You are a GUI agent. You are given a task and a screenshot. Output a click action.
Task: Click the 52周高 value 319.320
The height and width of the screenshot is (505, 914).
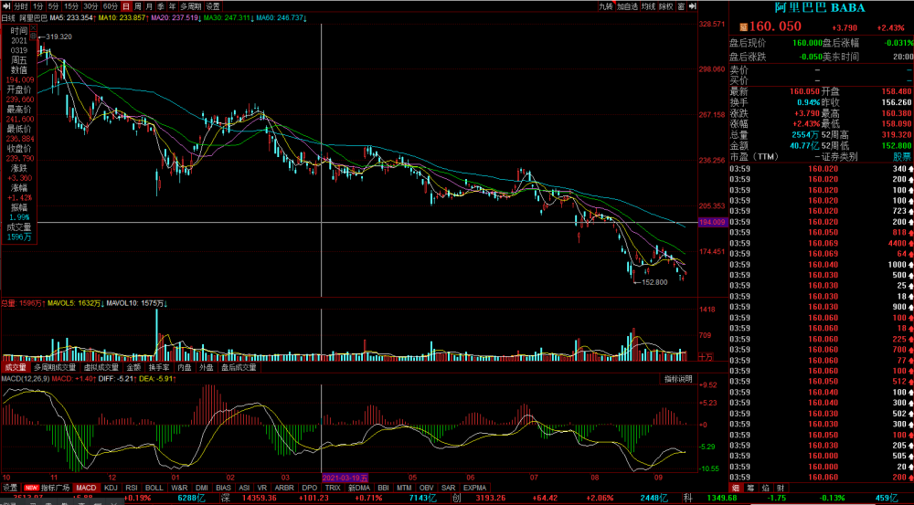pos(897,134)
